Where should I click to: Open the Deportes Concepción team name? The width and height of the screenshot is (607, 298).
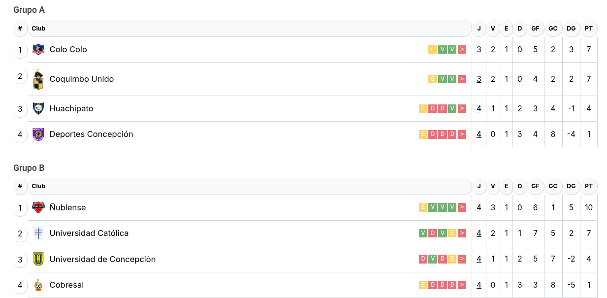click(x=92, y=134)
